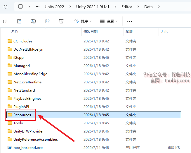Viewport: 191px width, 153px height.
Task: Click the 603 KB size value
Action: [174, 148]
